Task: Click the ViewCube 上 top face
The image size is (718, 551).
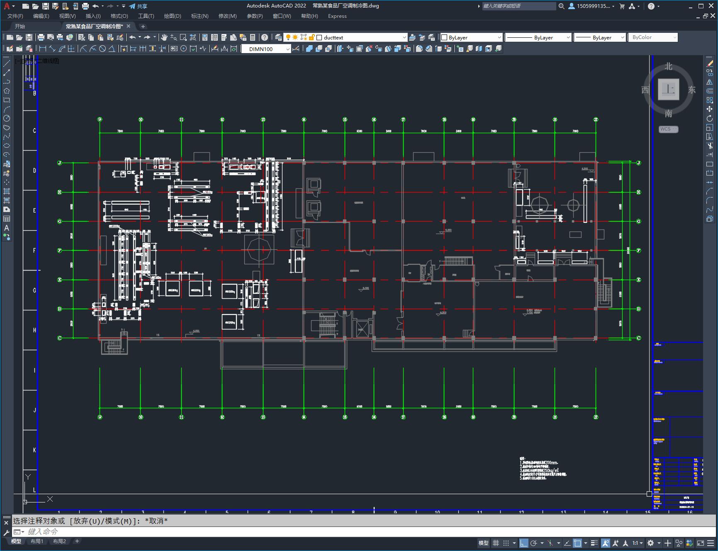Action: [668, 89]
